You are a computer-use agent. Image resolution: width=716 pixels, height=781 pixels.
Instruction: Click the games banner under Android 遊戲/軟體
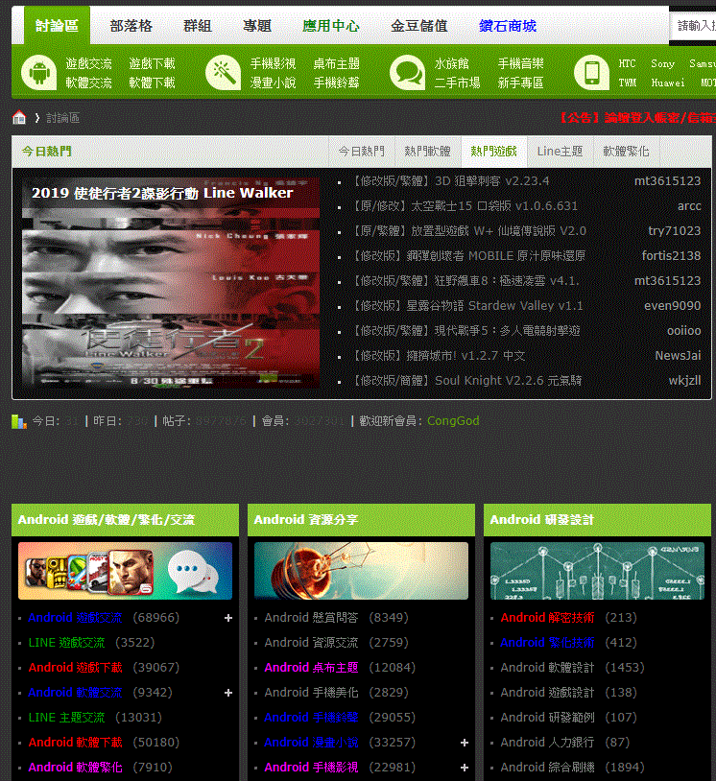pos(125,571)
